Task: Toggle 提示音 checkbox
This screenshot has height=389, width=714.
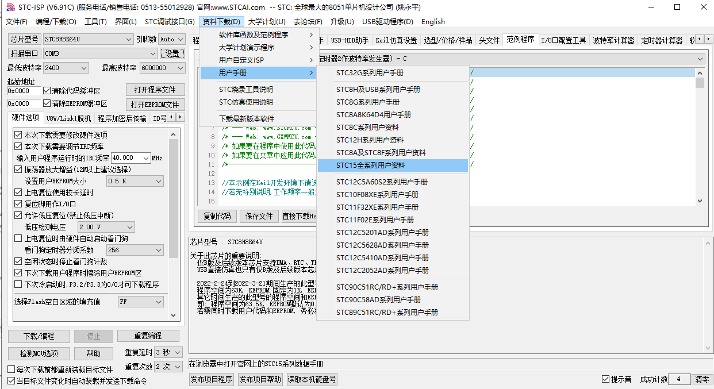Action: coord(605,379)
